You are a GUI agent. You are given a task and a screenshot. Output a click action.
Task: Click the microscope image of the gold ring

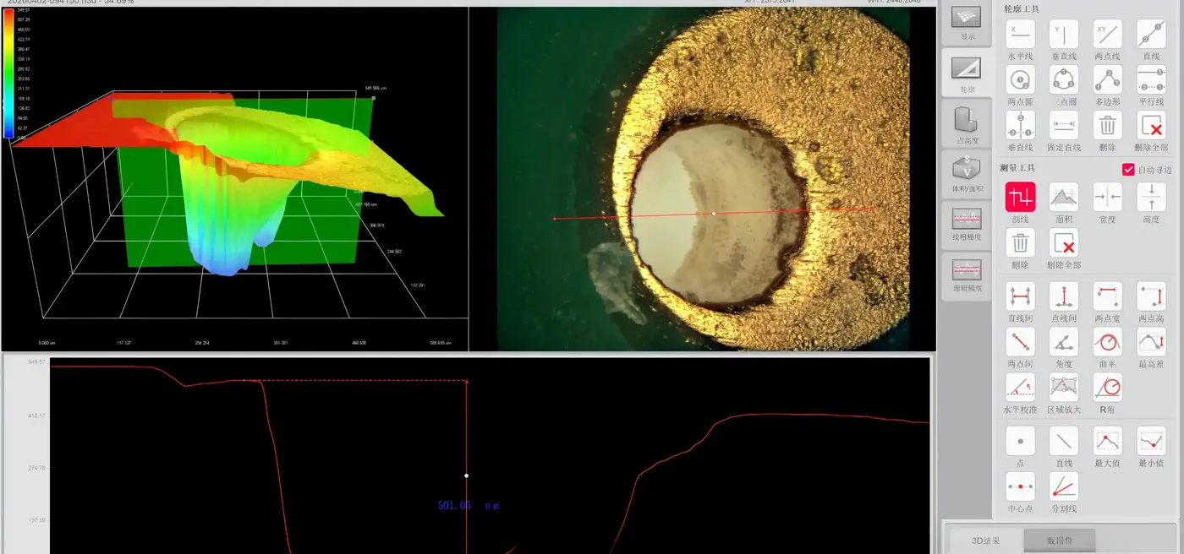pyautogui.click(x=702, y=179)
